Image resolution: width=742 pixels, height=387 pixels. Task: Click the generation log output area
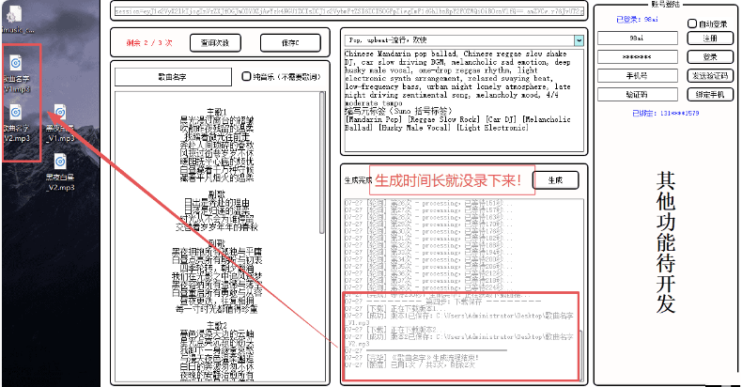(464, 289)
